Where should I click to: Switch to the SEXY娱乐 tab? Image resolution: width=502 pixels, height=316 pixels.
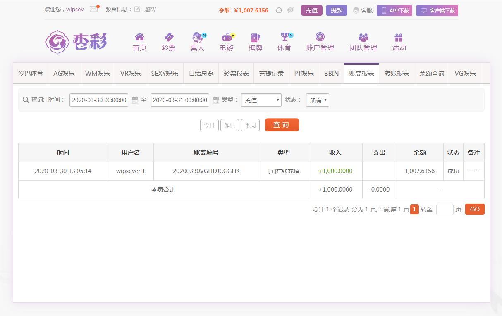(165, 73)
